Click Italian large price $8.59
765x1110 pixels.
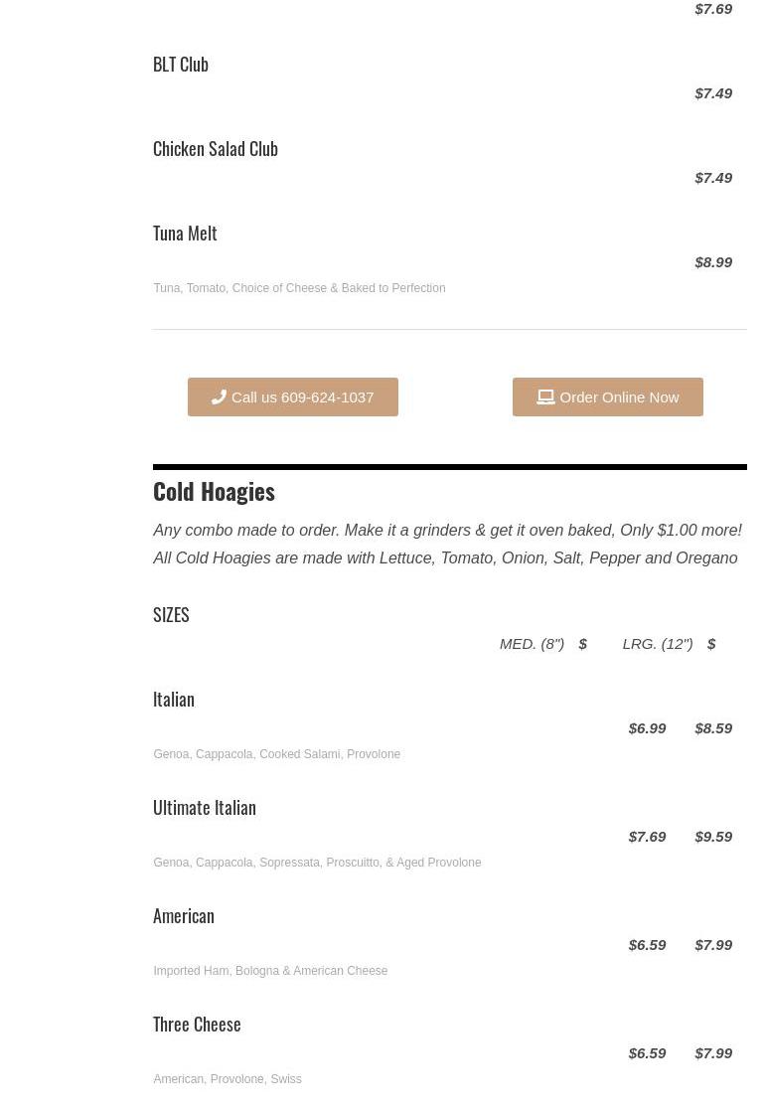pyautogui.click(x=713, y=728)
